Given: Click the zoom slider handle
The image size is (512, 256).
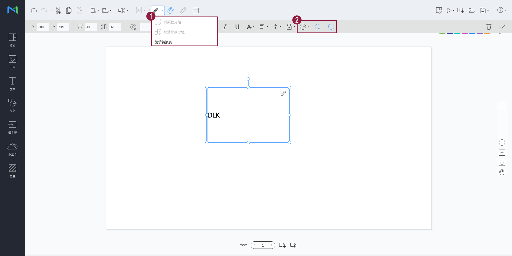Looking at the screenshot, I should point(502,143).
